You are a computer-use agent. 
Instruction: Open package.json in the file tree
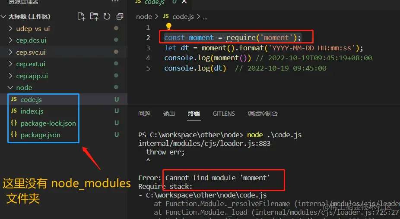(40, 135)
